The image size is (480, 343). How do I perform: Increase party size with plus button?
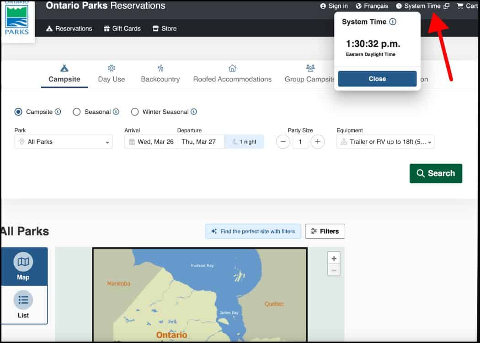click(317, 142)
